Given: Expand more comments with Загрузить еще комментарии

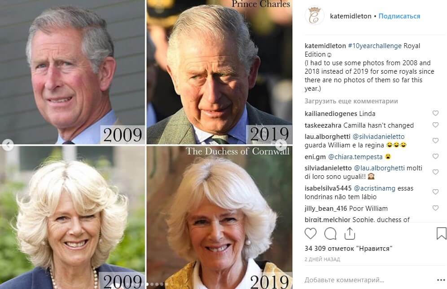Looking at the screenshot, I should [x=351, y=101].
